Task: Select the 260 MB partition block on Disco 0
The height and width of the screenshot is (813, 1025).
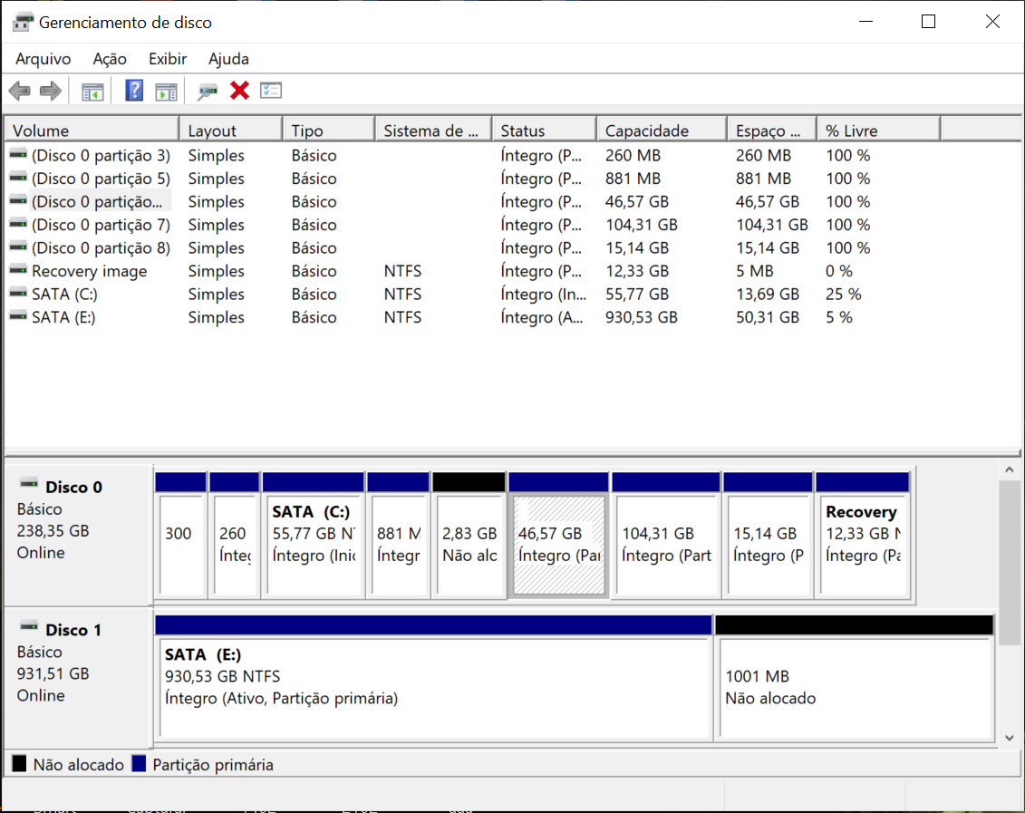Action: click(x=235, y=535)
